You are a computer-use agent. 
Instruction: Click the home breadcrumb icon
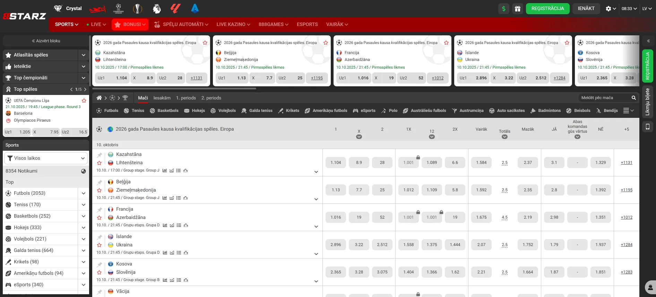(x=99, y=98)
